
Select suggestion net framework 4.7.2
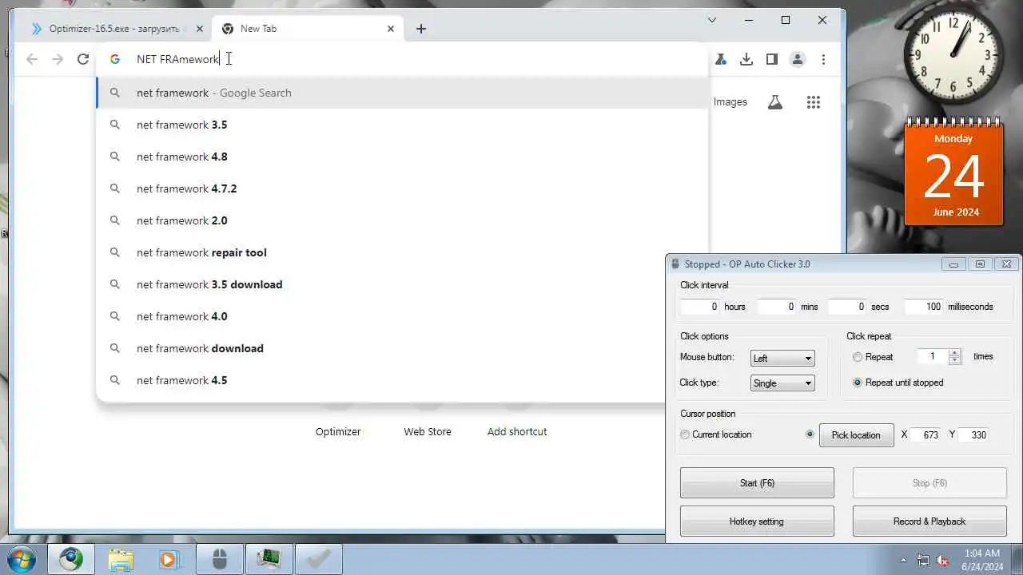tap(402, 188)
